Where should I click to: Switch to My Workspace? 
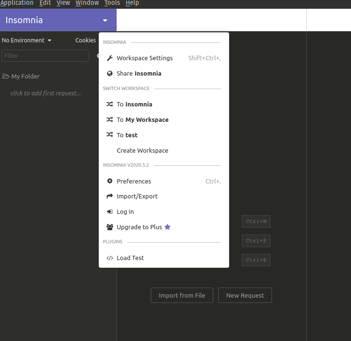tap(164, 120)
